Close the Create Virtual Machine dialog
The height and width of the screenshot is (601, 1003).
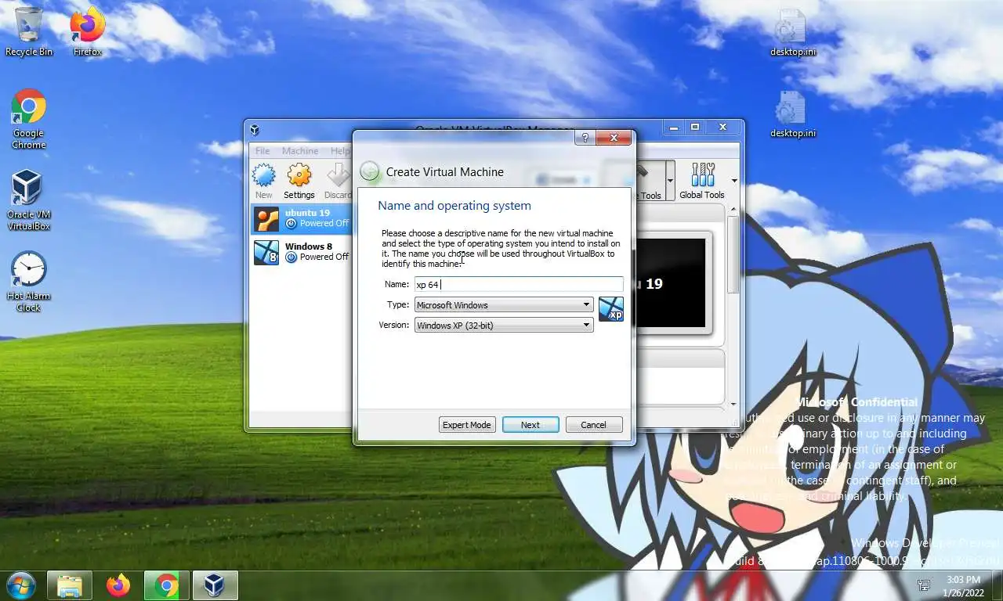614,138
